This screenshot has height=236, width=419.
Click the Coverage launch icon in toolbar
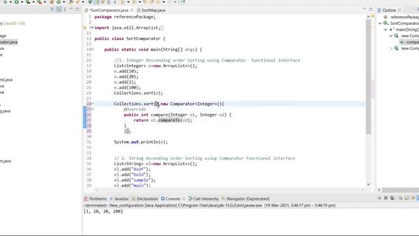click(27, 2)
